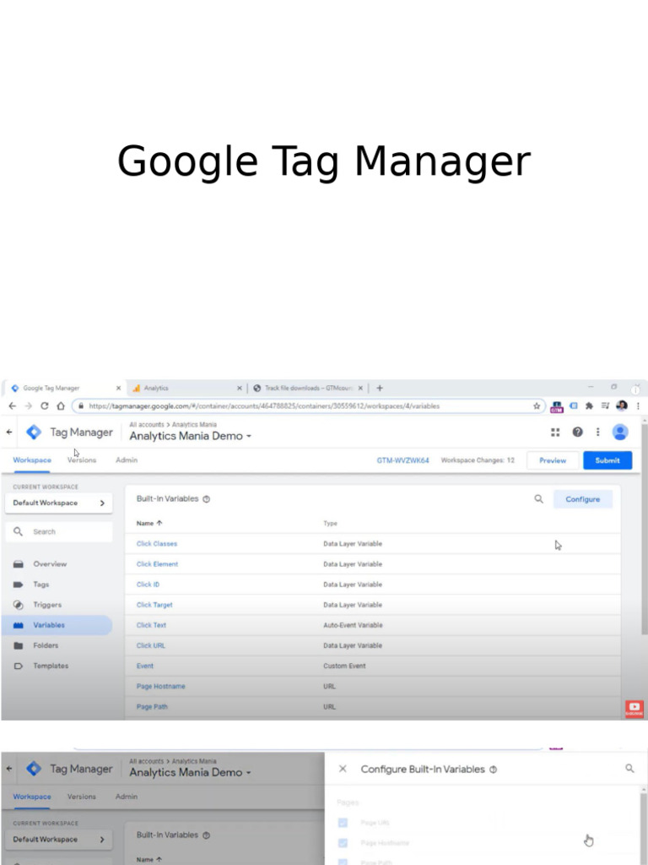
Task: Bookmark the page with the star icon
Action: (536, 406)
